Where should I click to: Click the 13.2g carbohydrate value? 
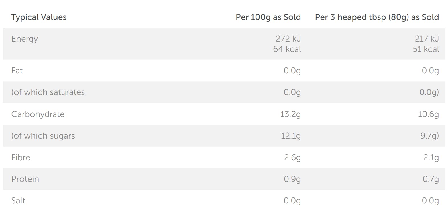point(290,114)
